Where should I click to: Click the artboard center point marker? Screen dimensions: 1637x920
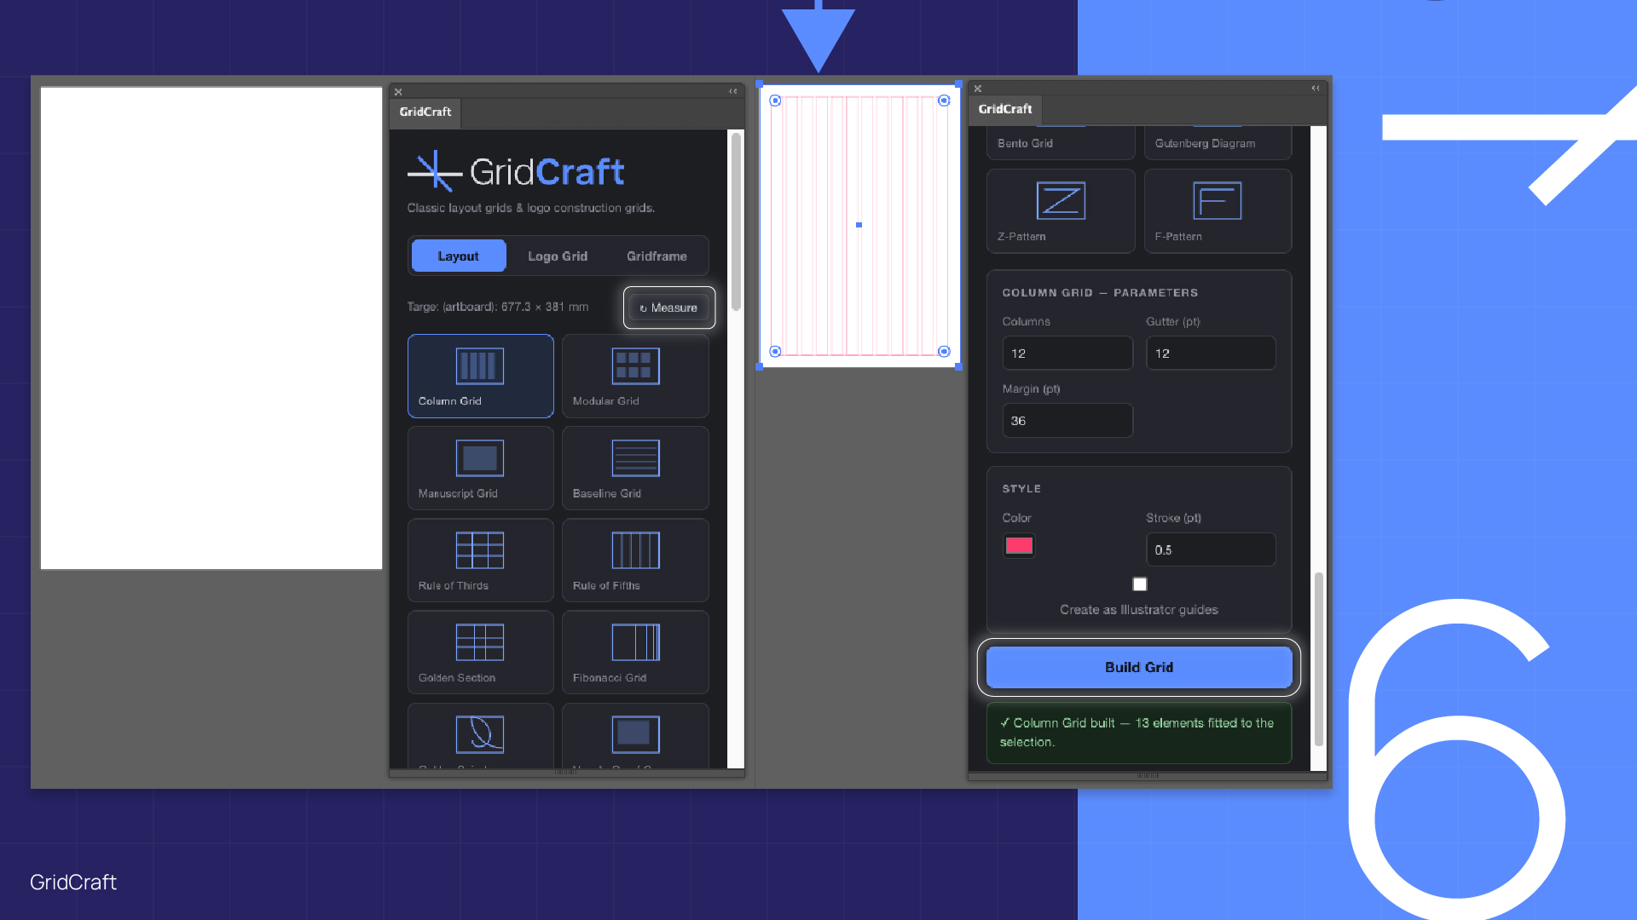(x=859, y=225)
